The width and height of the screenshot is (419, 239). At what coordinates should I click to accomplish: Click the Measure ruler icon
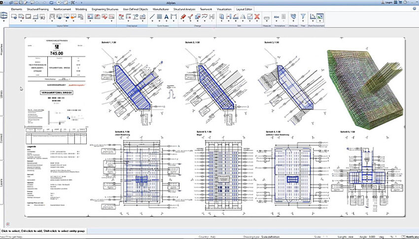tap(267, 17)
